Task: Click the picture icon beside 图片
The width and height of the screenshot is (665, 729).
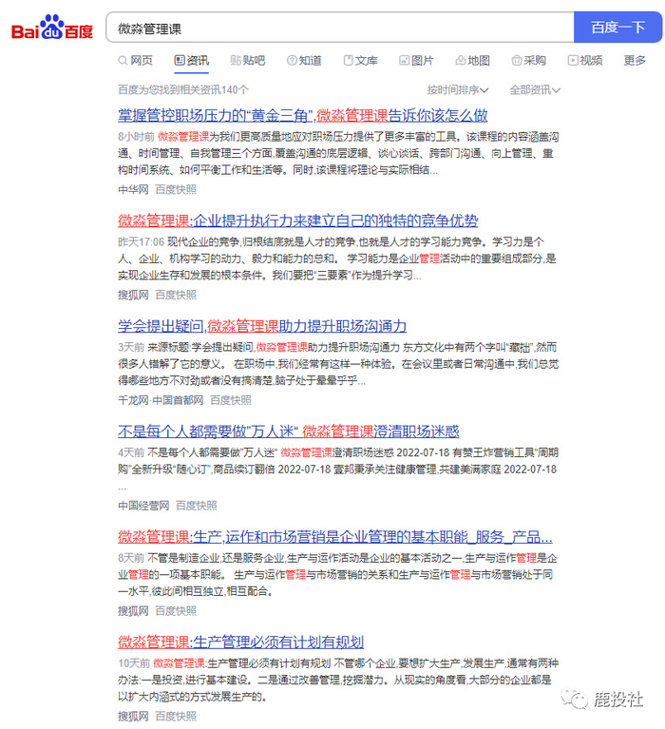Action: [x=405, y=61]
